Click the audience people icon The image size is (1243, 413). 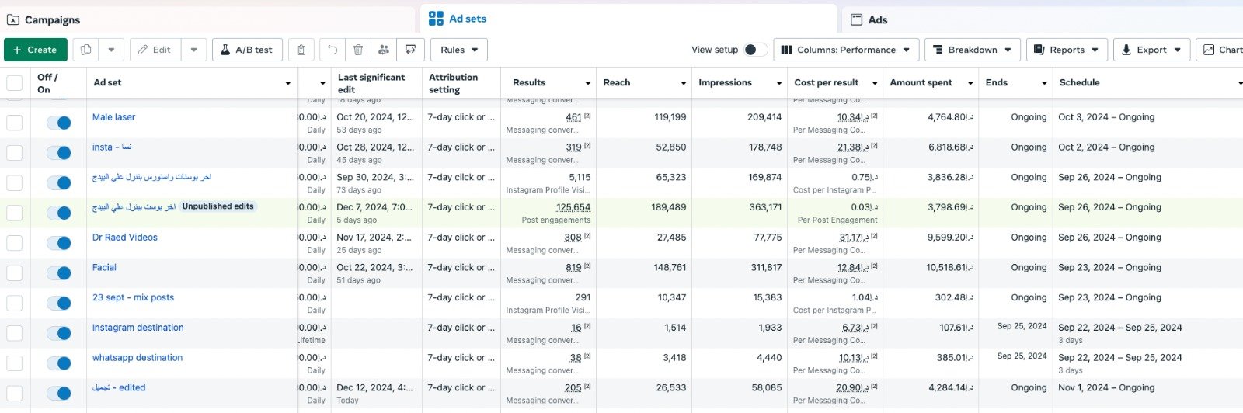[x=384, y=50]
